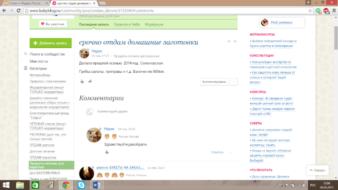Click the Комментировать button

pos(214,82)
